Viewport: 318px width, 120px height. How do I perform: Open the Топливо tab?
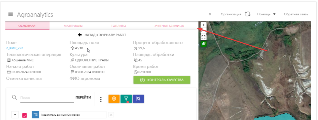[118, 26]
